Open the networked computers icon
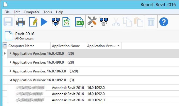 click(x=55, y=22)
